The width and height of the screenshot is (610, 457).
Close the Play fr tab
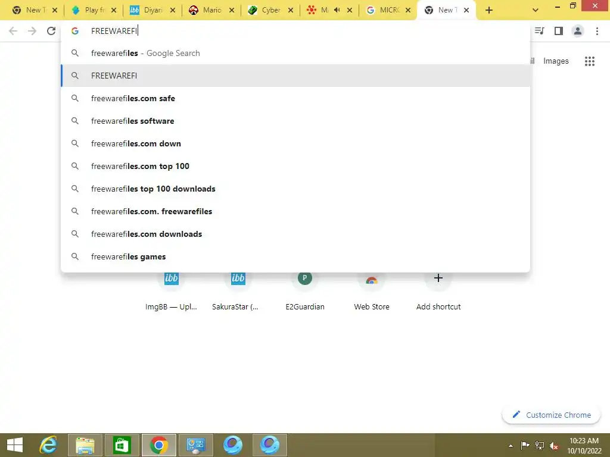114,10
